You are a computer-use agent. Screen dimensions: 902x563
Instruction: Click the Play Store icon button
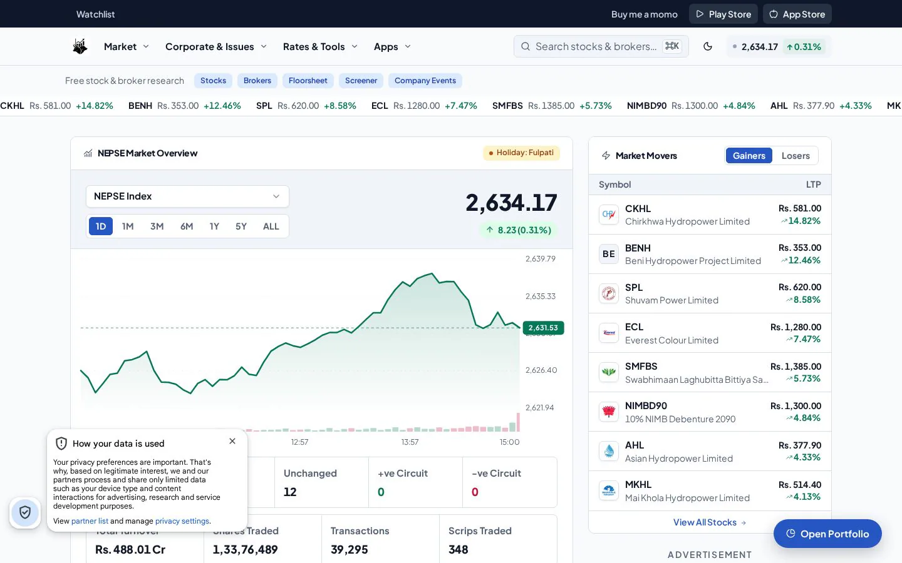point(723,14)
